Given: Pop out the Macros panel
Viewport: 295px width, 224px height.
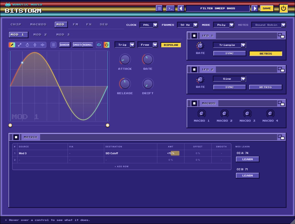Looking at the screenshot, I should [281, 103].
